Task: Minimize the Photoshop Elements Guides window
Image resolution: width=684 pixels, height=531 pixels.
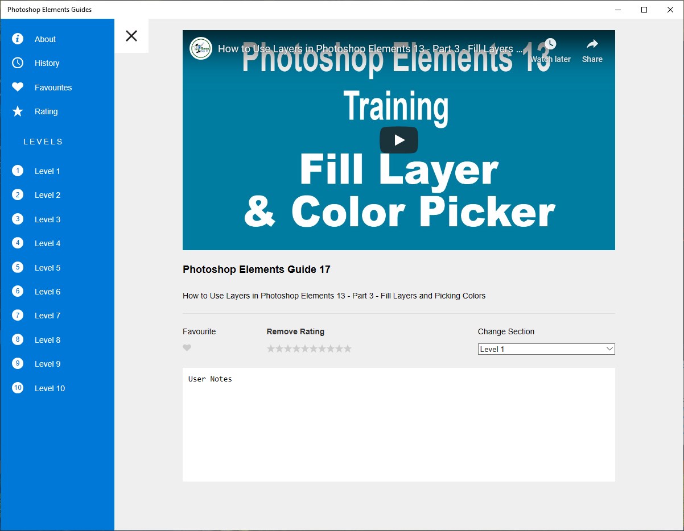Action: pos(618,10)
